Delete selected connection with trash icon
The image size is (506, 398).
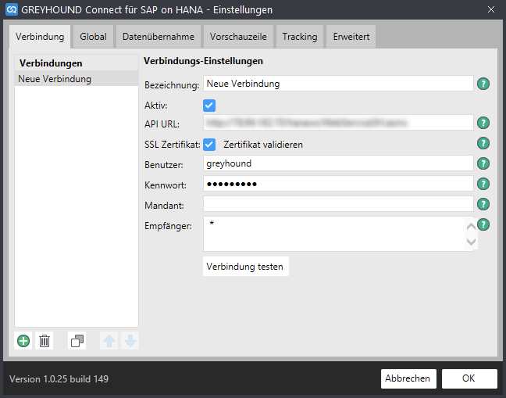45,341
